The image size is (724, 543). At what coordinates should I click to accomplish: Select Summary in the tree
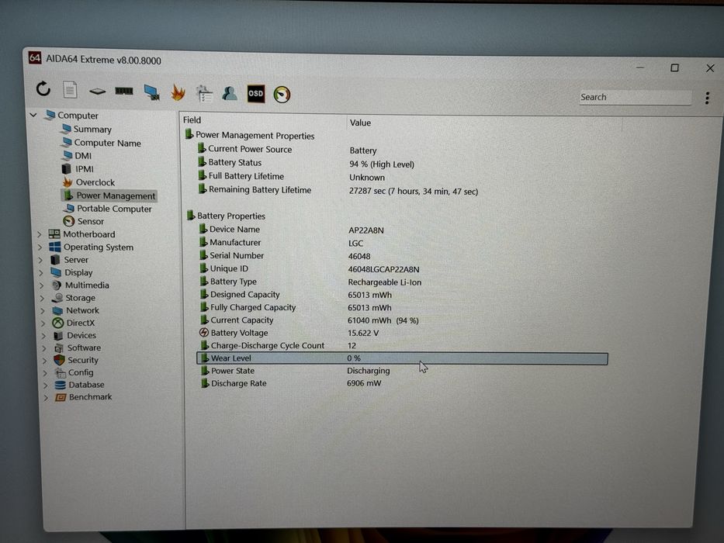click(86, 130)
